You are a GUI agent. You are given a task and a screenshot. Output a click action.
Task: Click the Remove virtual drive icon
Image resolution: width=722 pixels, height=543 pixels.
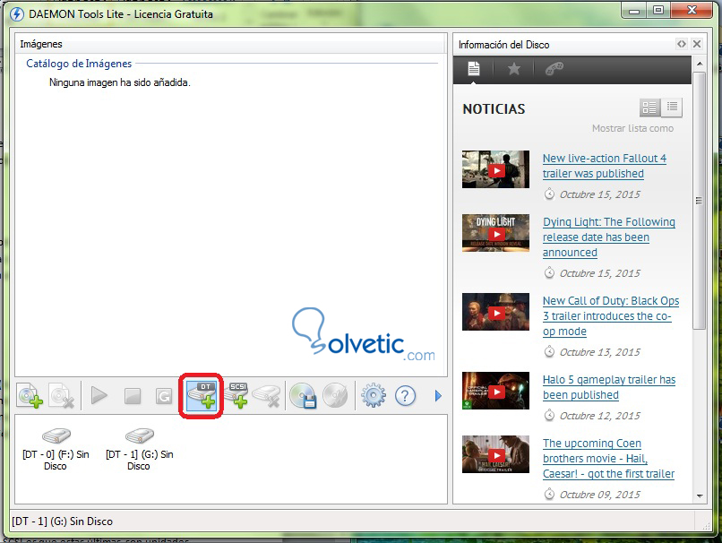[x=267, y=396]
